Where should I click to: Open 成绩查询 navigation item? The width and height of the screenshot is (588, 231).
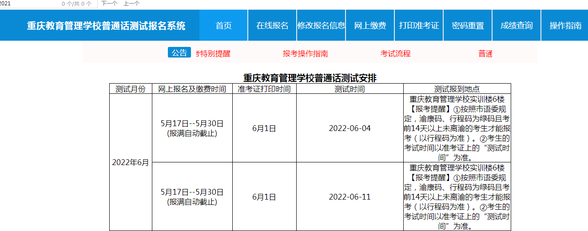pos(516,25)
